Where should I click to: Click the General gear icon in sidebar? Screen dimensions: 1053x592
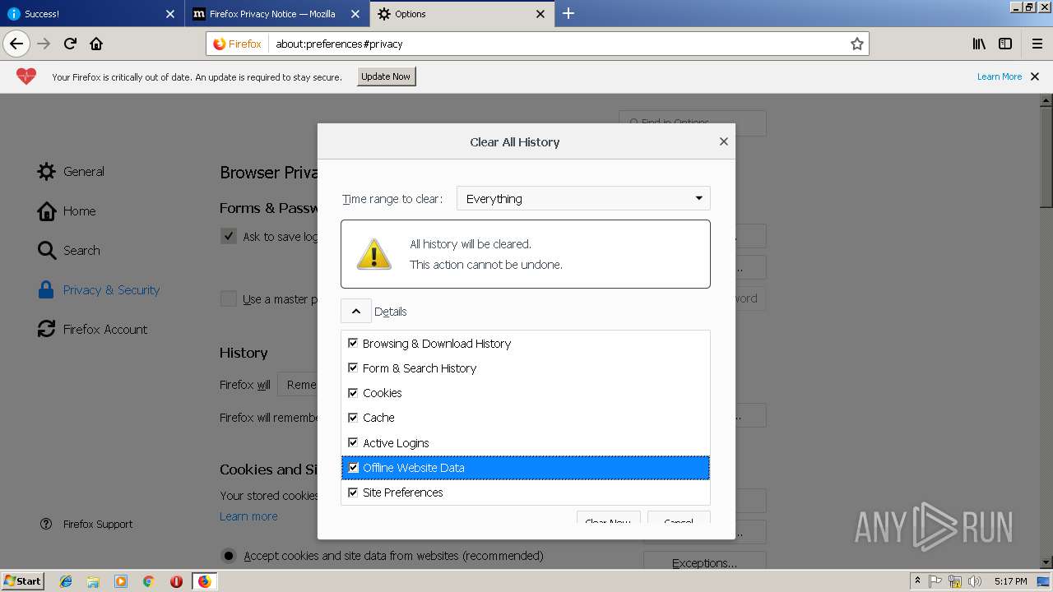point(46,171)
